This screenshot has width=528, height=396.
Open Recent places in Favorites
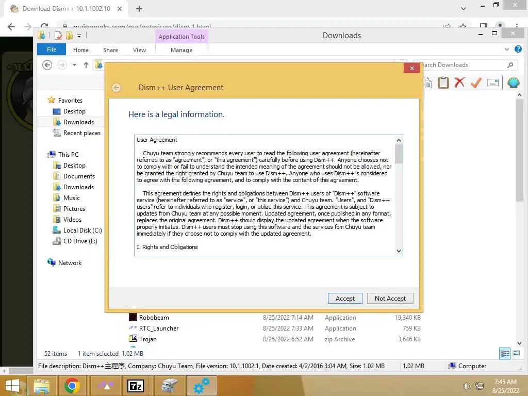coord(76,133)
